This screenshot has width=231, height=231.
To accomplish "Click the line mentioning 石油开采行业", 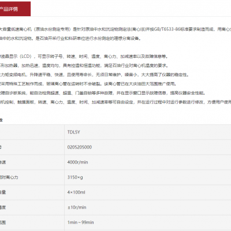I will click(x=70, y=39).
